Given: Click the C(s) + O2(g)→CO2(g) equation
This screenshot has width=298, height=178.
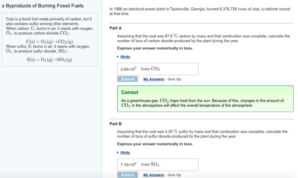Looking at the screenshot, I should coord(49,42).
